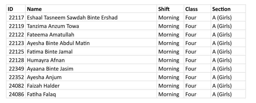Select the Ayaana Binte Jasim cell
The height and width of the screenshot is (103, 256).
(91, 69)
